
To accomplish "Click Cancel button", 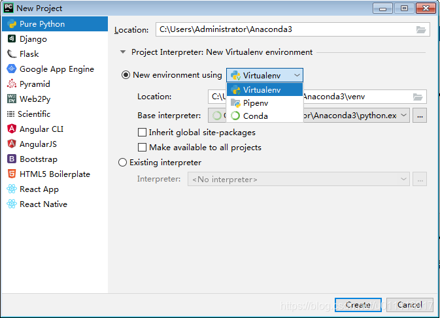I will pos(410,305).
